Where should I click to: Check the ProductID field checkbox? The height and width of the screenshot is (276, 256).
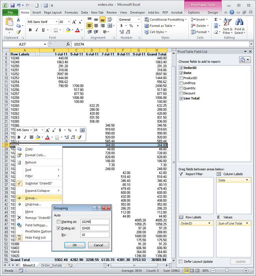point(182,78)
